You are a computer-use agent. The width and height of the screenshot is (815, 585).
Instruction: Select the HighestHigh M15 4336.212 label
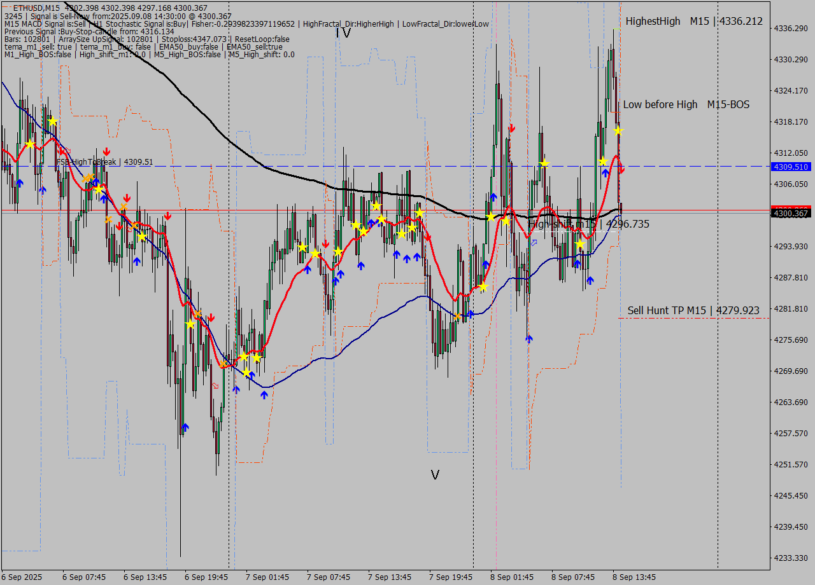coord(693,21)
